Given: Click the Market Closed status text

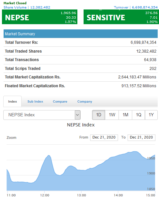Looking at the screenshot, I should [15, 3].
